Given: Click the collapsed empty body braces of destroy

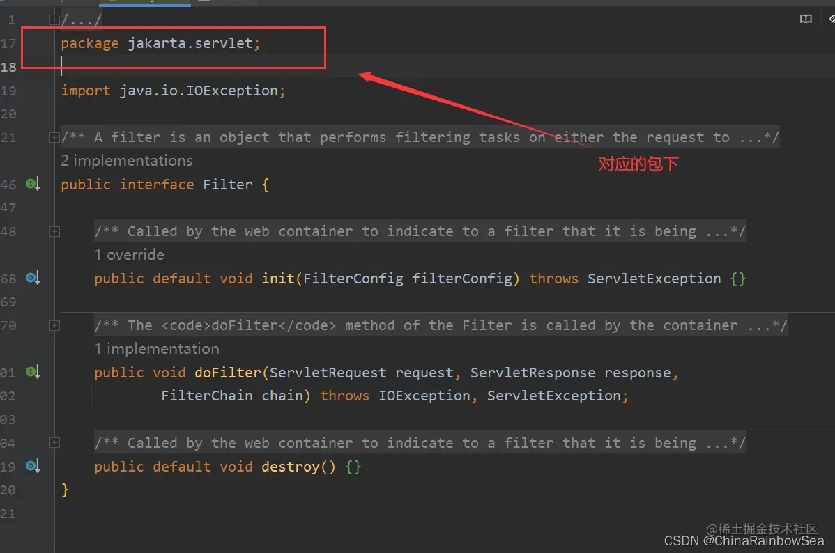Looking at the screenshot, I should [353, 467].
